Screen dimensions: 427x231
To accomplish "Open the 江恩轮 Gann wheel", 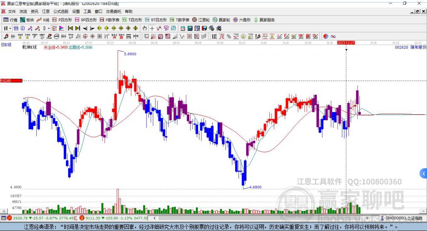I will tap(201, 20).
